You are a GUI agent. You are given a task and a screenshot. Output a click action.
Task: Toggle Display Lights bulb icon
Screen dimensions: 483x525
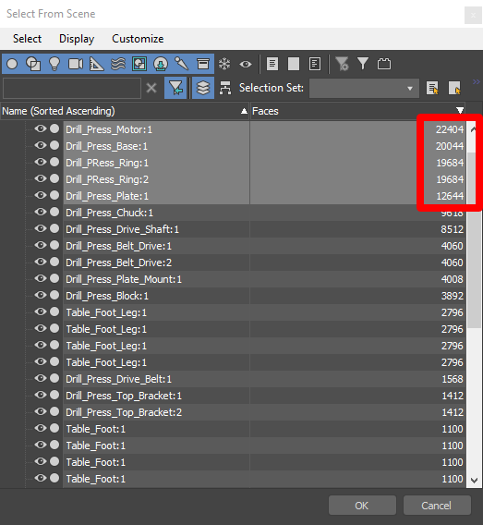[x=54, y=64]
